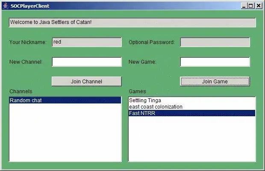Image resolution: width=265 pixels, height=171 pixels.
Task: Click the New Game label
Action: [x=142, y=62]
